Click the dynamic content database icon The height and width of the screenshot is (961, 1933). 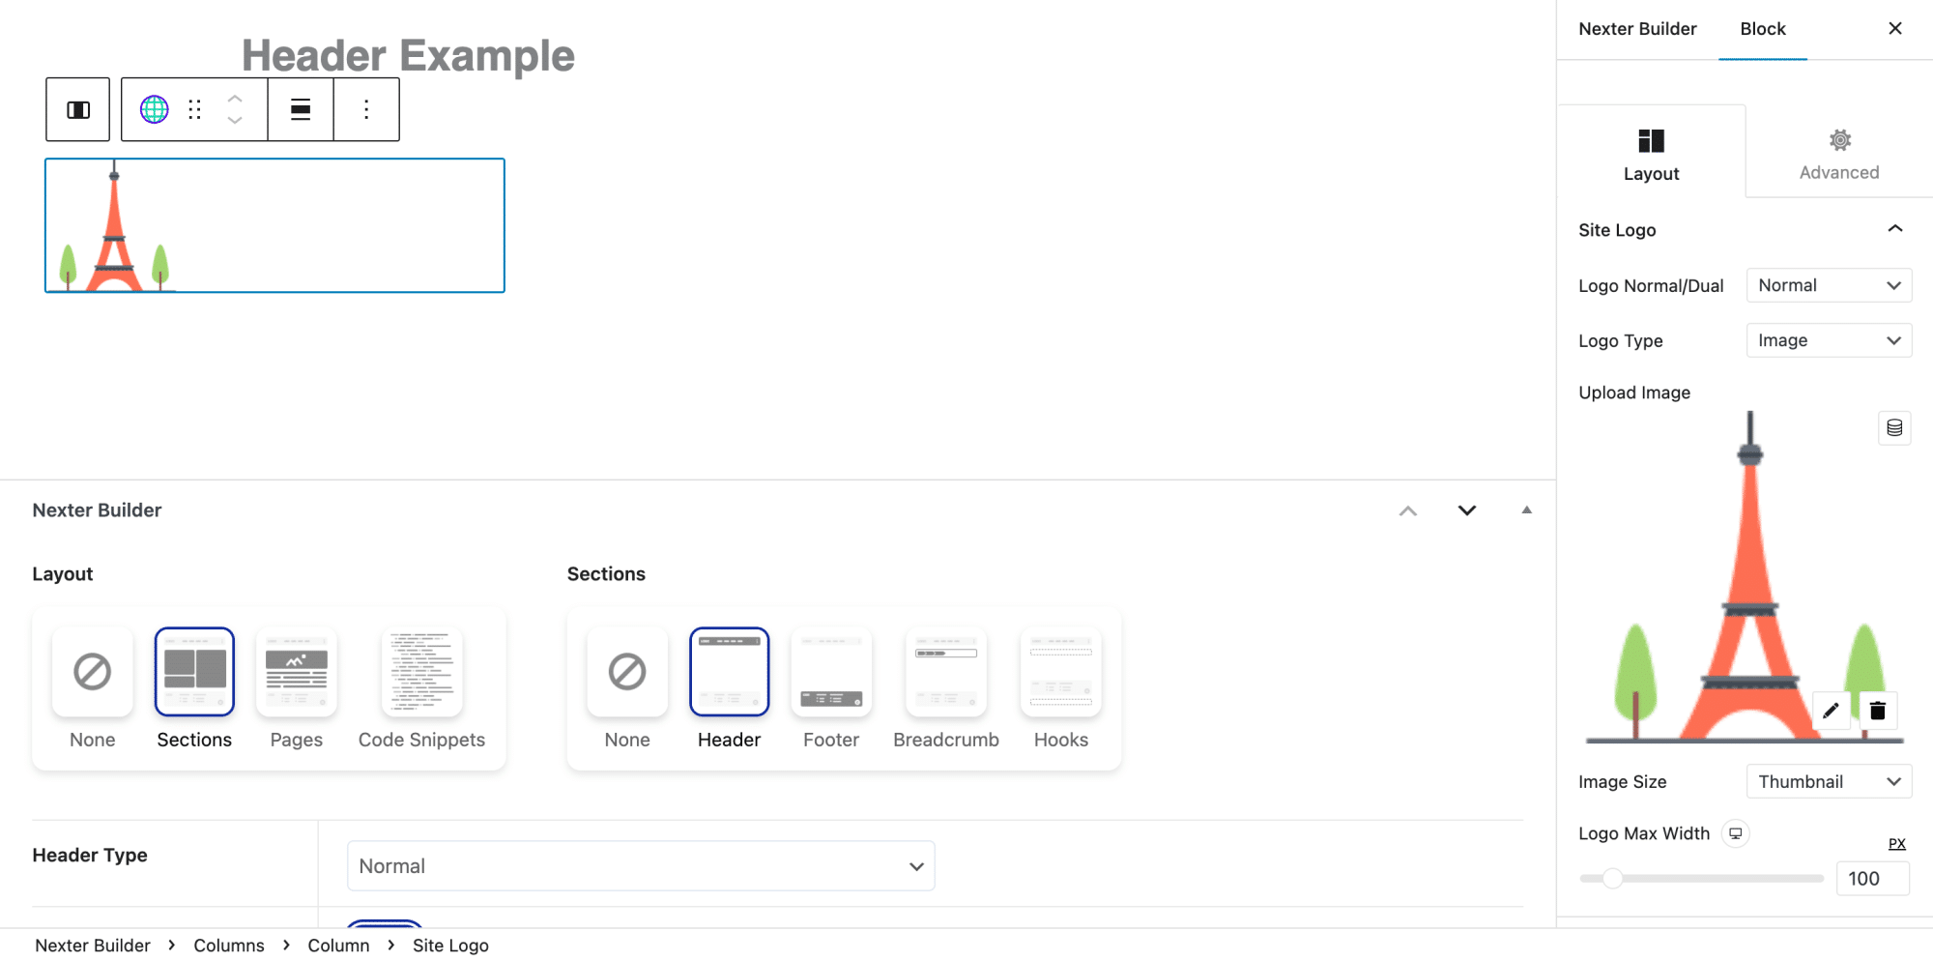[1894, 428]
